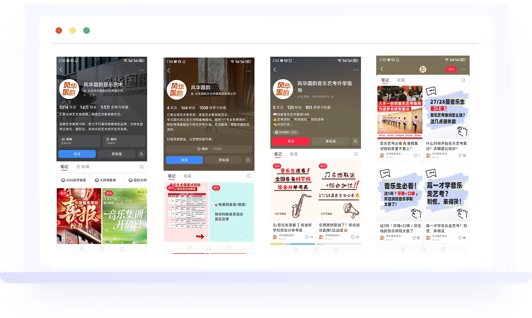Screen dimensions: 532x318
Task: Click the 1.6万 粉丝 follower count
Action: click(88, 107)
